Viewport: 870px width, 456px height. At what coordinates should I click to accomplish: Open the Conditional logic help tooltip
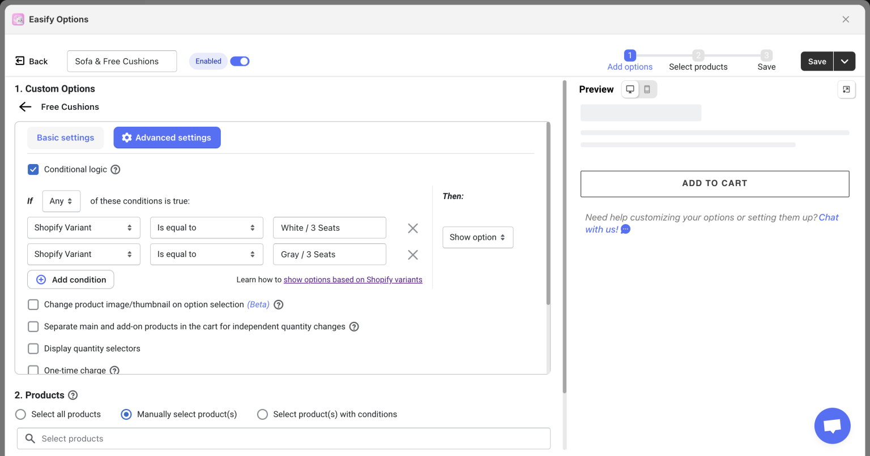coord(116,169)
